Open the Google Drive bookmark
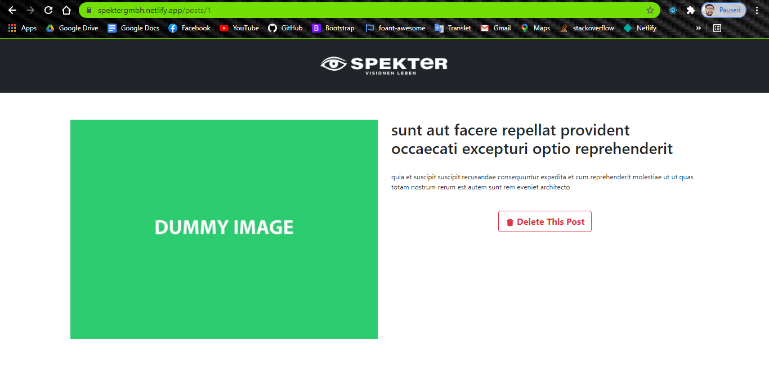The image size is (769, 390). coord(72,28)
